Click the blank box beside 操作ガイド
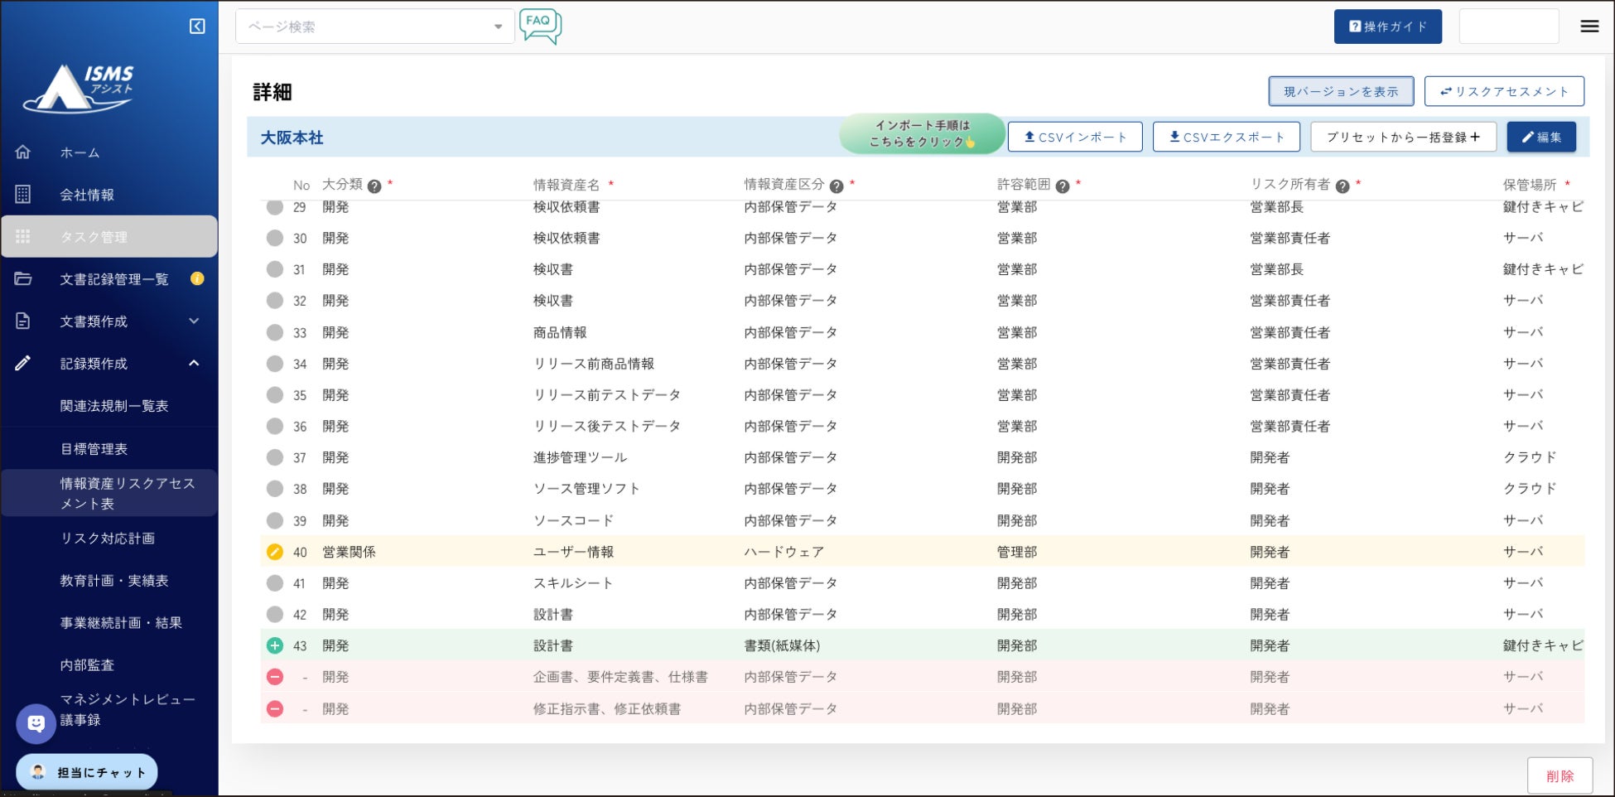Viewport: 1615px width, 797px height. click(1508, 27)
